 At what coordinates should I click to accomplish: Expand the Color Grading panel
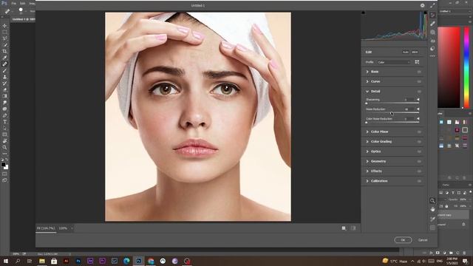click(x=367, y=142)
